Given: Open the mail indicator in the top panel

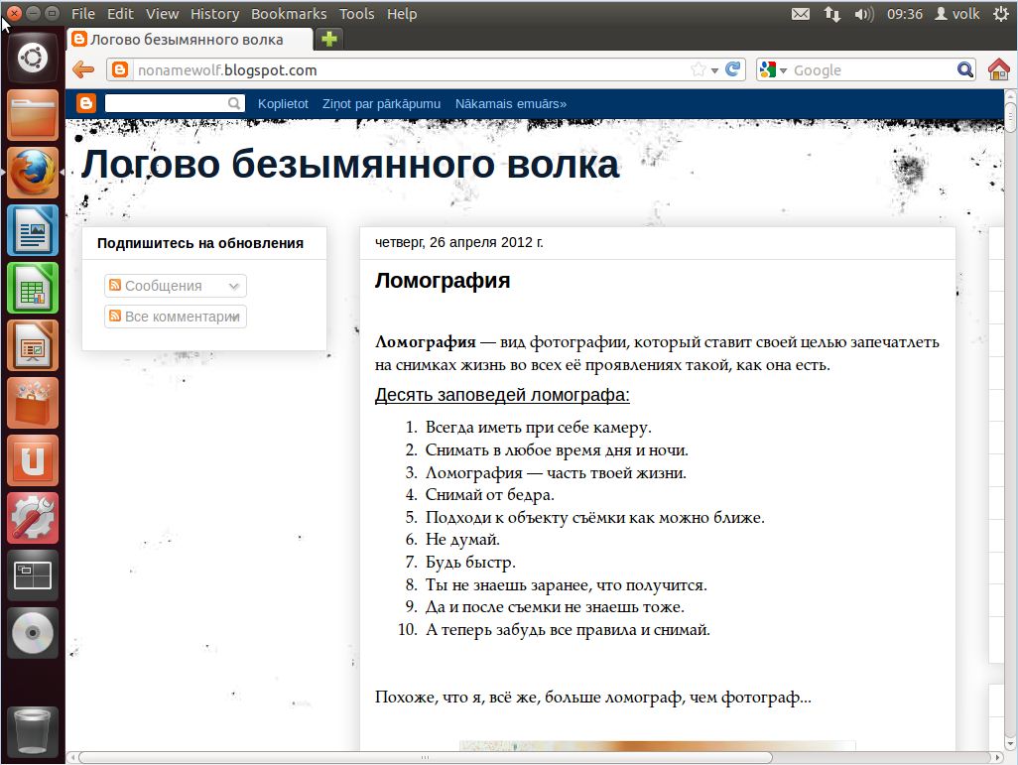Looking at the screenshot, I should click(x=801, y=14).
